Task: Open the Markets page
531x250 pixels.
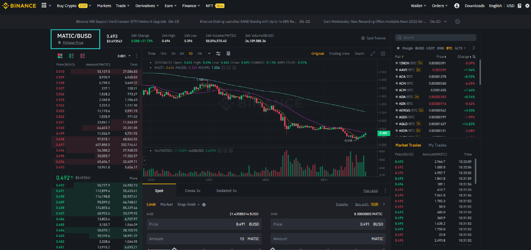Action: [x=104, y=6]
